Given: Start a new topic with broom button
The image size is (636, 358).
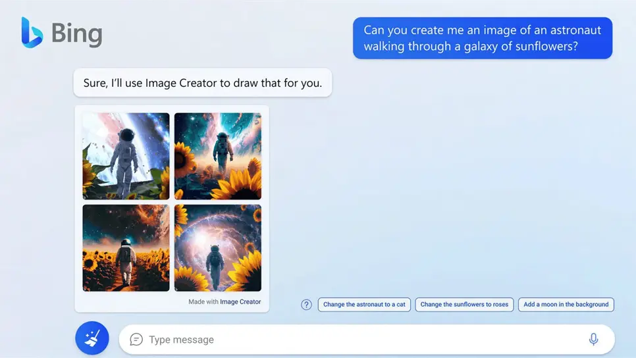Looking at the screenshot, I should (92, 338).
